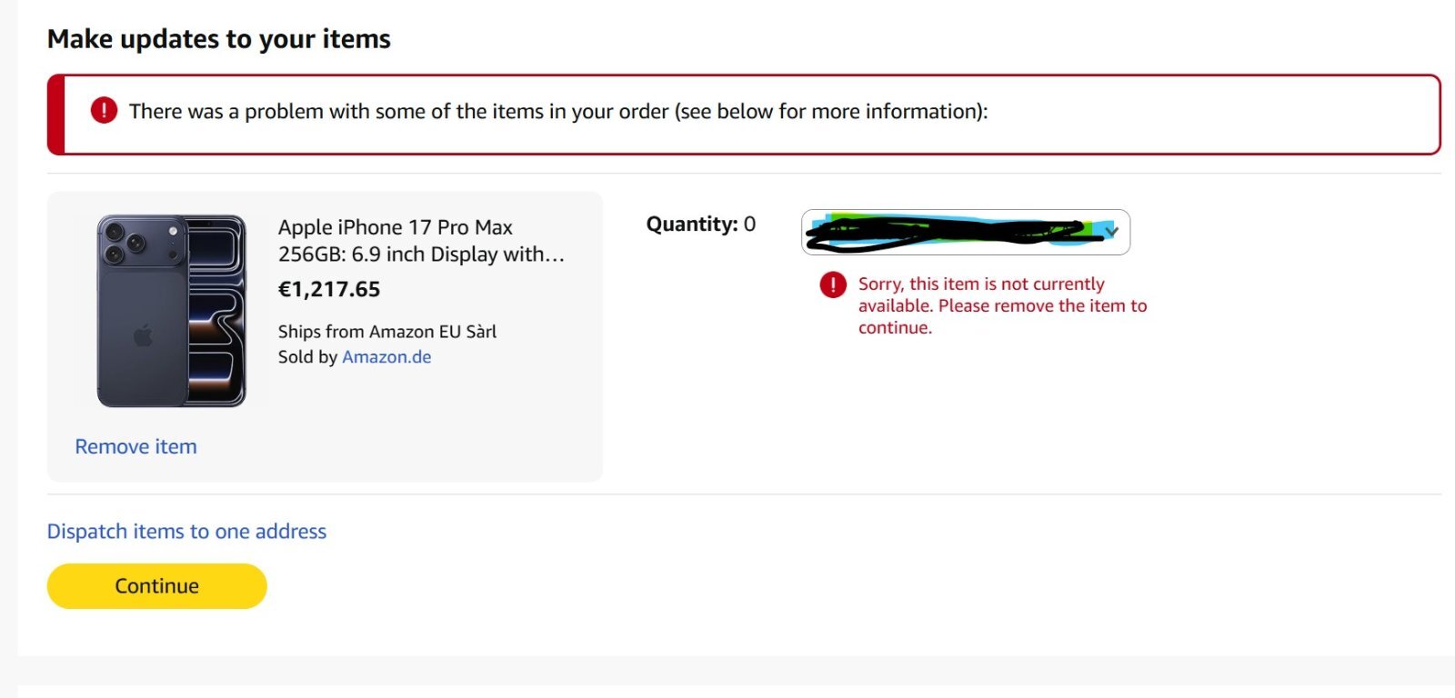
Task: Click the 'Make updates to your items' heading
Action: pos(218,39)
